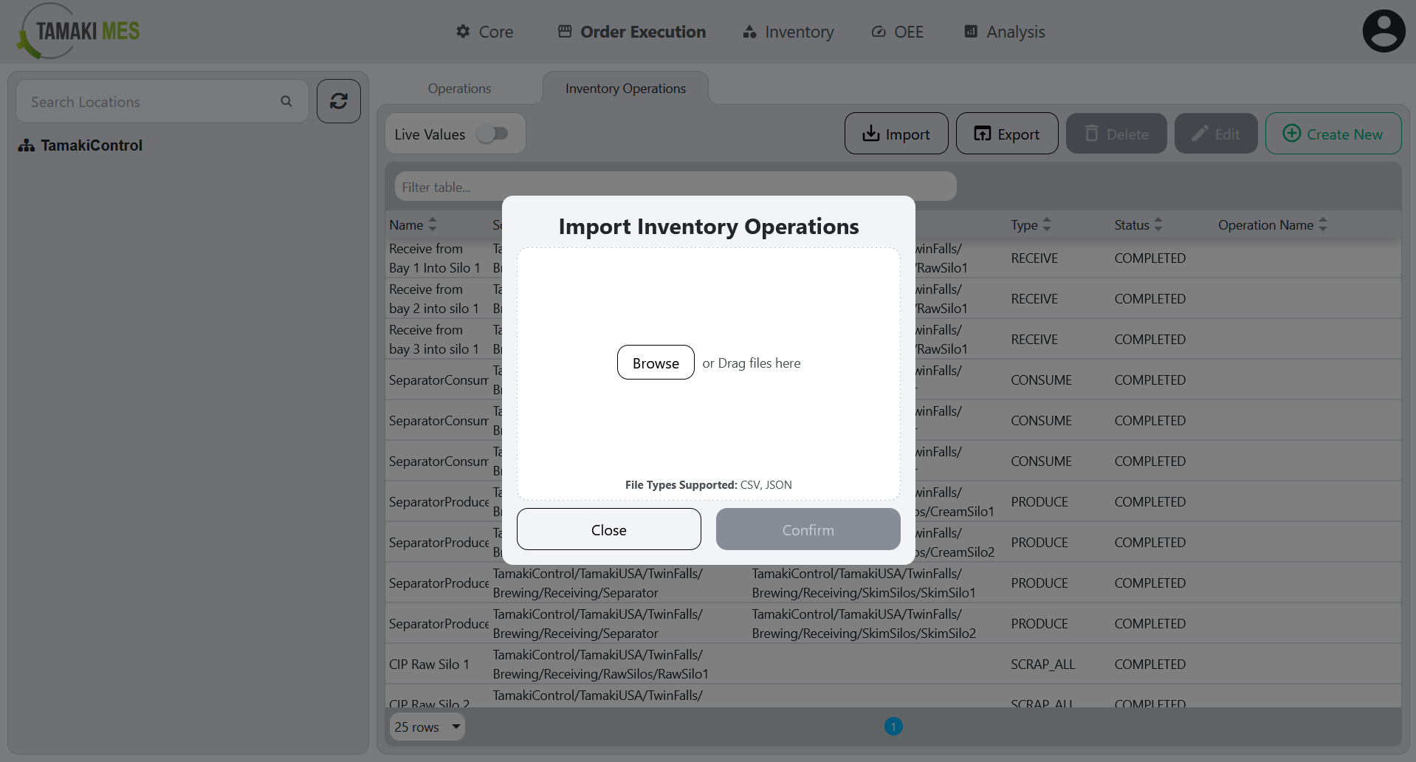Click the Delete trash icon
Image resolution: width=1416 pixels, height=762 pixels.
[1092, 134]
